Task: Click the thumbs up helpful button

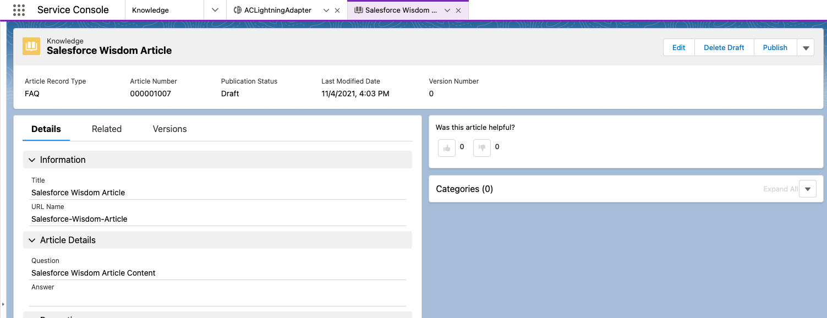Action: (x=447, y=147)
